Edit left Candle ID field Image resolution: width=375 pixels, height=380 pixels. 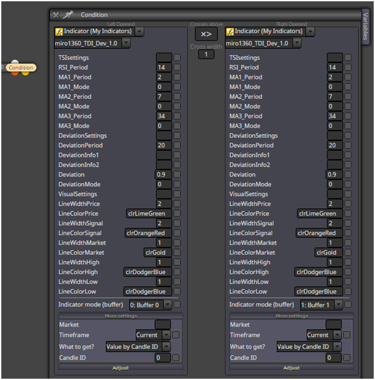coord(162,357)
